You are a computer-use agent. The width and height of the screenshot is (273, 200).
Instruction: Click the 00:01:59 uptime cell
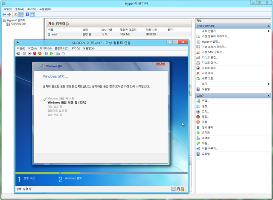(151, 34)
